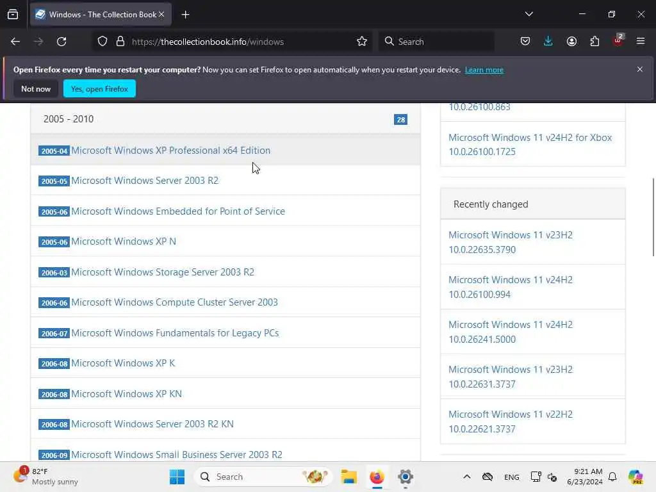Click the taskbar Search box

(x=263, y=477)
